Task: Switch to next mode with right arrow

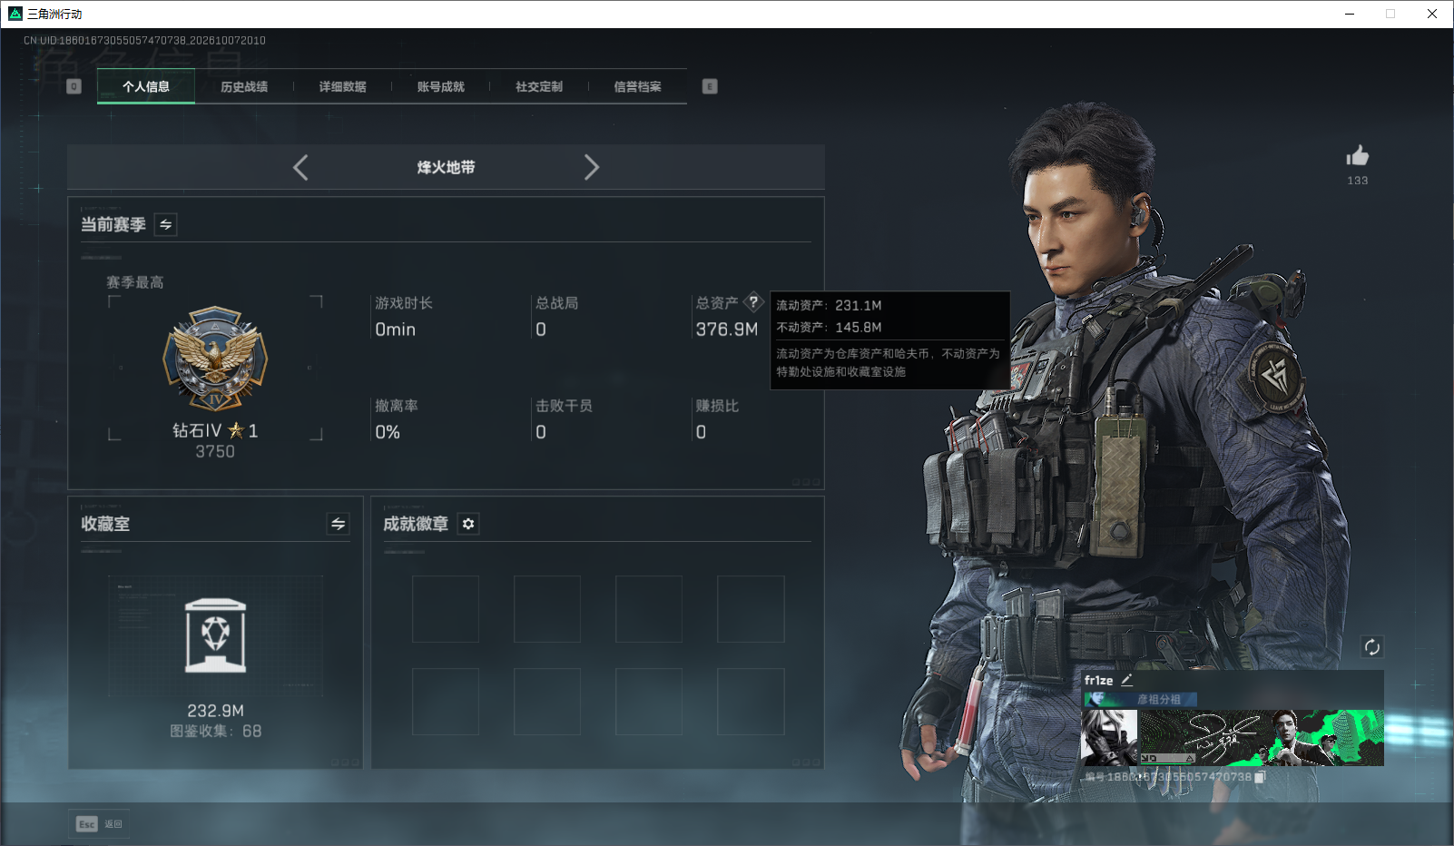Action: 592,167
